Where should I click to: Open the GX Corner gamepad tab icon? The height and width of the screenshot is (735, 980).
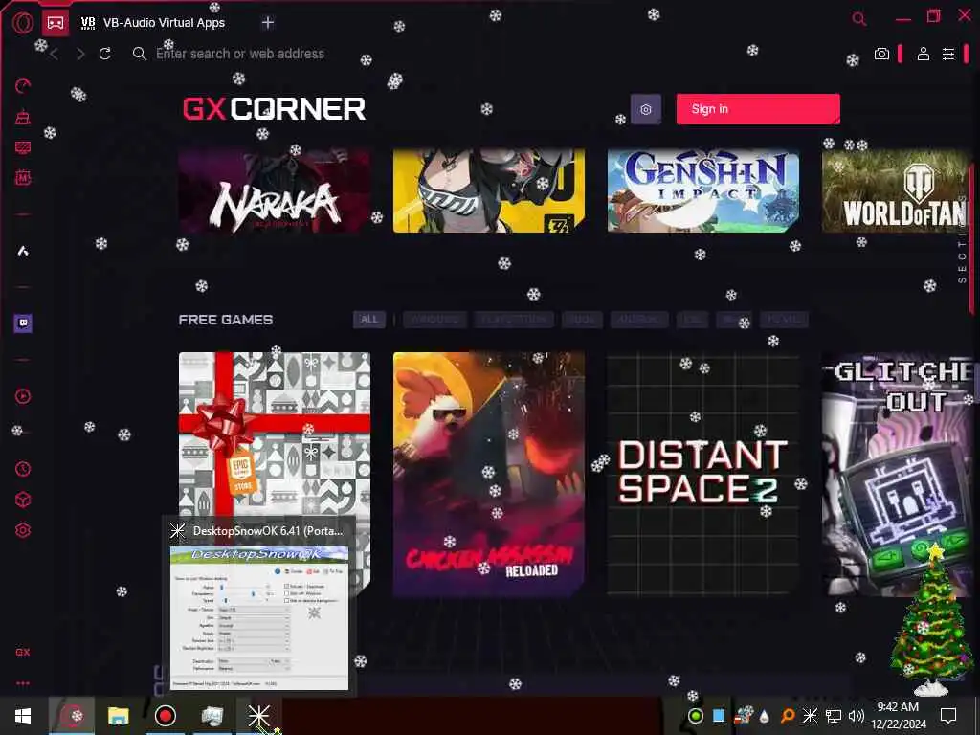point(56,23)
